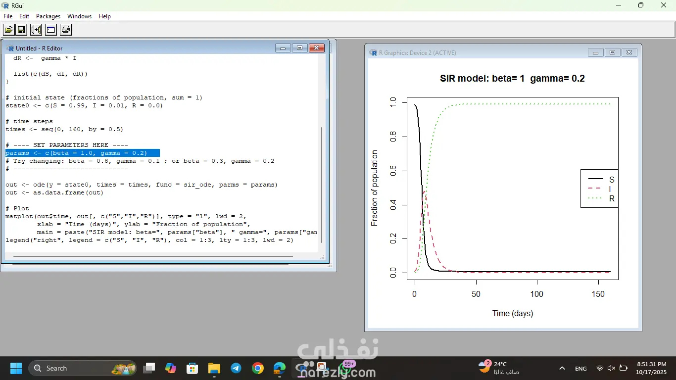
Task: Expand the hidden system tray icons chevron
Action: coord(562,368)
